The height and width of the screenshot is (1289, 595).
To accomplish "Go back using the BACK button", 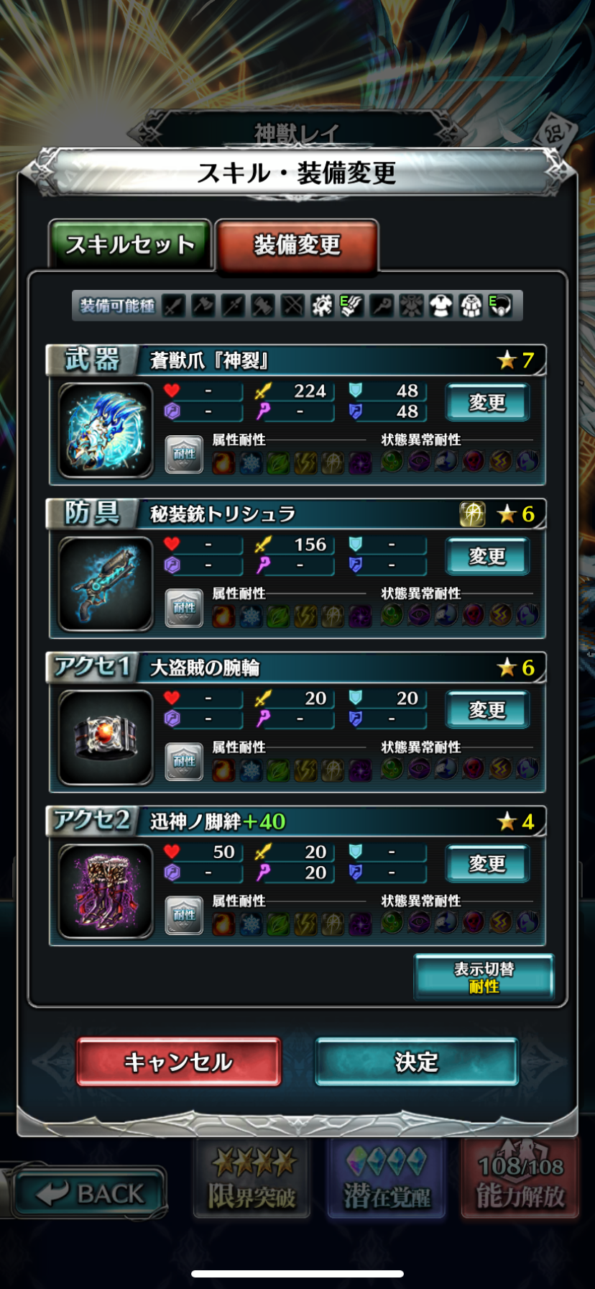I will (x=90, y=1193).
